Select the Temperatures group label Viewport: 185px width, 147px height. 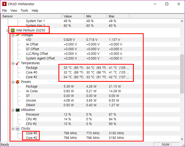click(30, 63)
